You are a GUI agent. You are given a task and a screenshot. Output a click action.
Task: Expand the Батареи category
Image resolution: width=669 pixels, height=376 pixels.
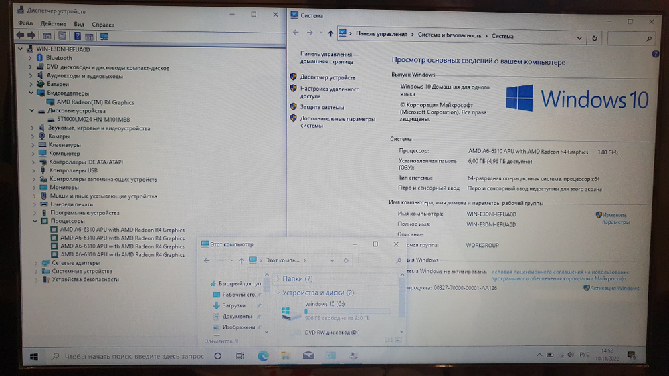click(31, 84)
